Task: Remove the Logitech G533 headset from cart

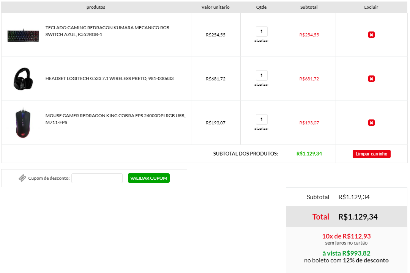Action: [x=371, y=78]
